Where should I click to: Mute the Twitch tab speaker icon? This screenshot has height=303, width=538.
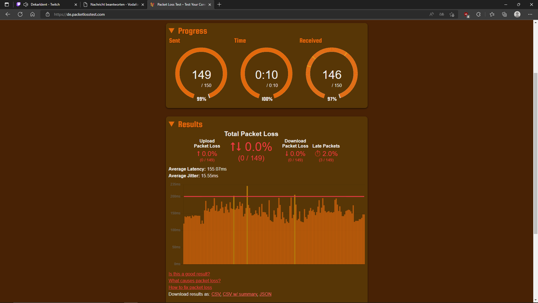pos(26,4)
